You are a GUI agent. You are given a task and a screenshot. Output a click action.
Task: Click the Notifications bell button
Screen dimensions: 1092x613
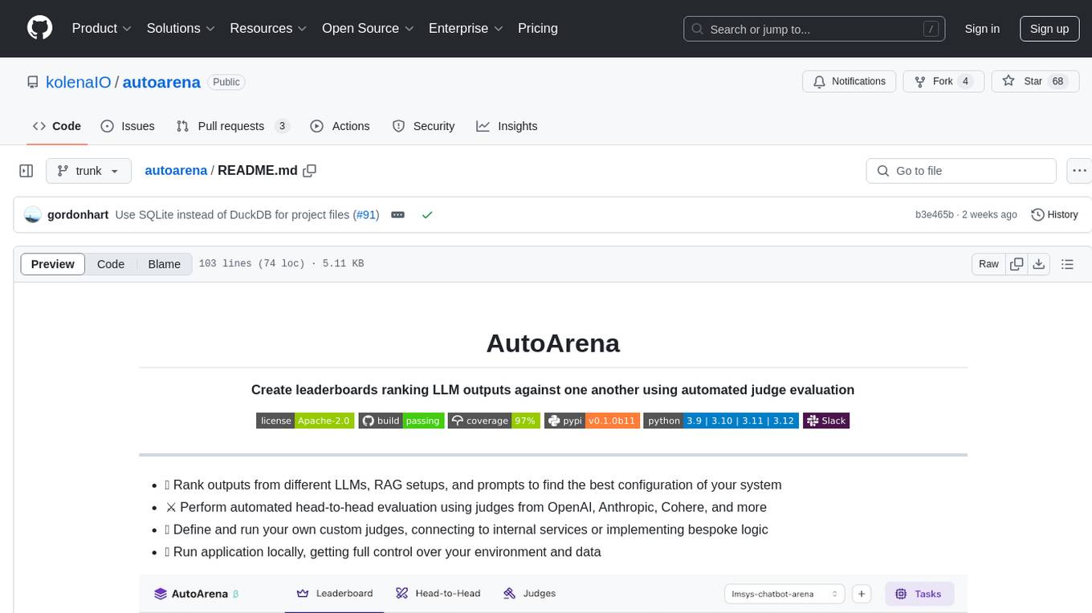[x=850, y=81]
